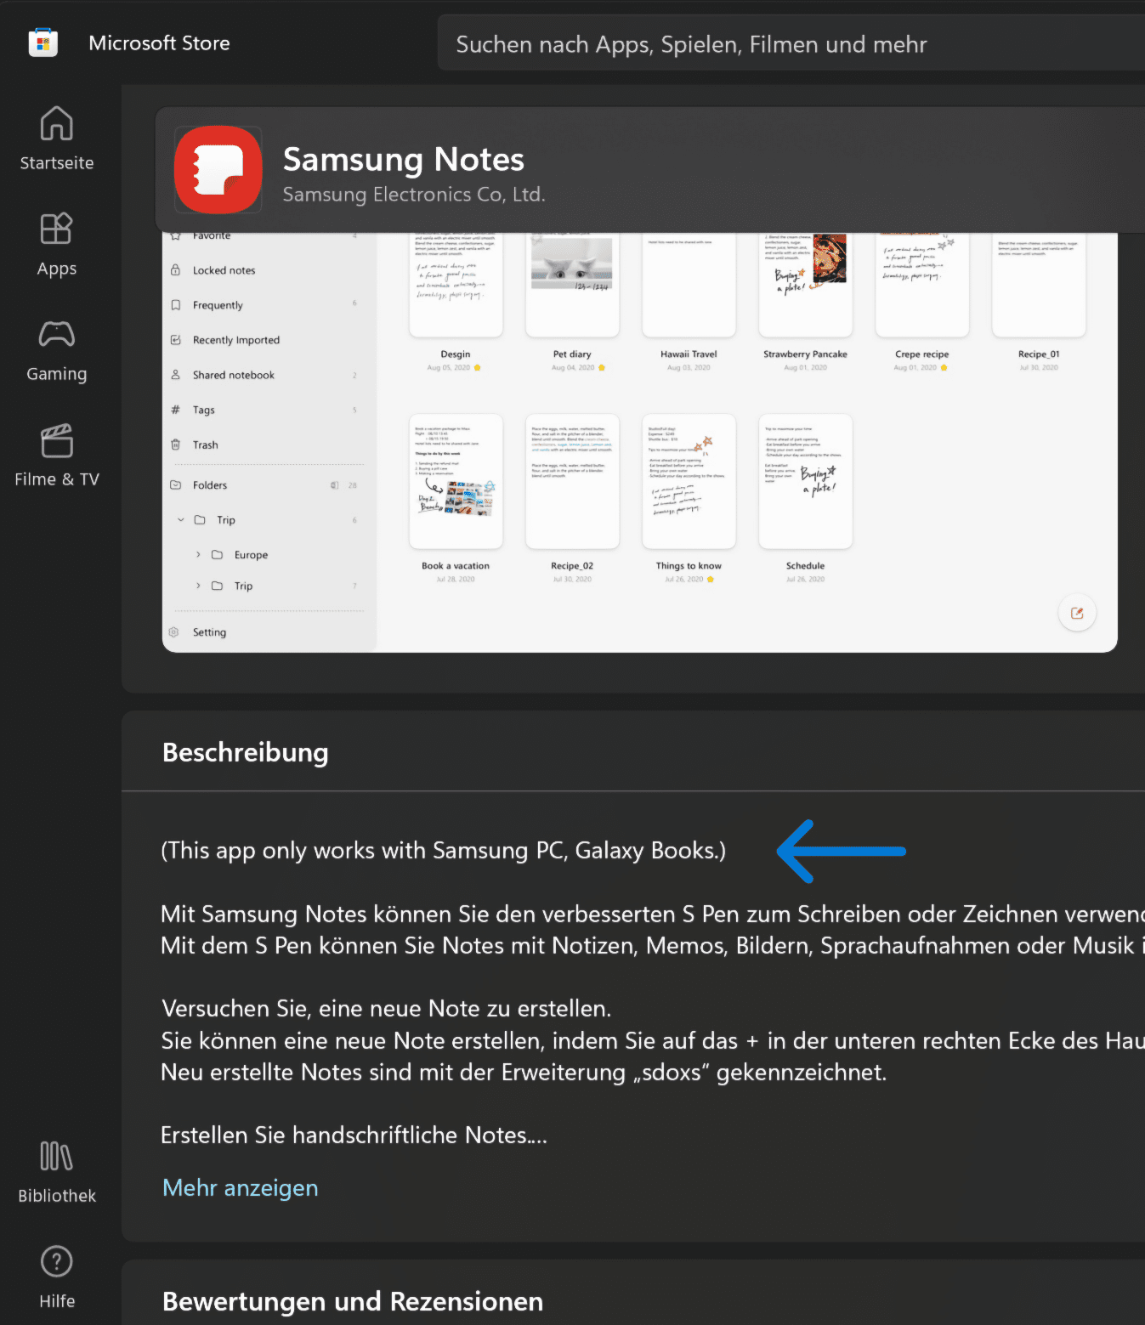Focus the search field for Apps, Spiele, Filme
The image size is (1145, 1325).
click(791, 44)
